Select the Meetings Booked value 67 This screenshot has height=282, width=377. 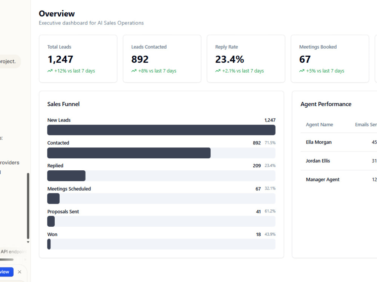(305, 59)
